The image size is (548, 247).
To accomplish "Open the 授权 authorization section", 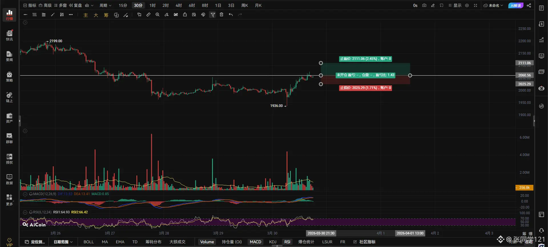I will (9, 159).
